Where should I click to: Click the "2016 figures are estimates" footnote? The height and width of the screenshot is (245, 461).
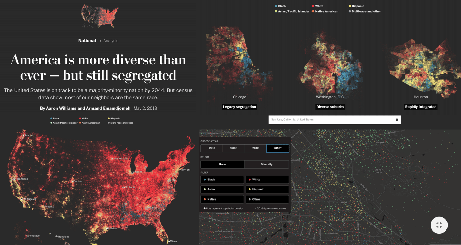271,208
